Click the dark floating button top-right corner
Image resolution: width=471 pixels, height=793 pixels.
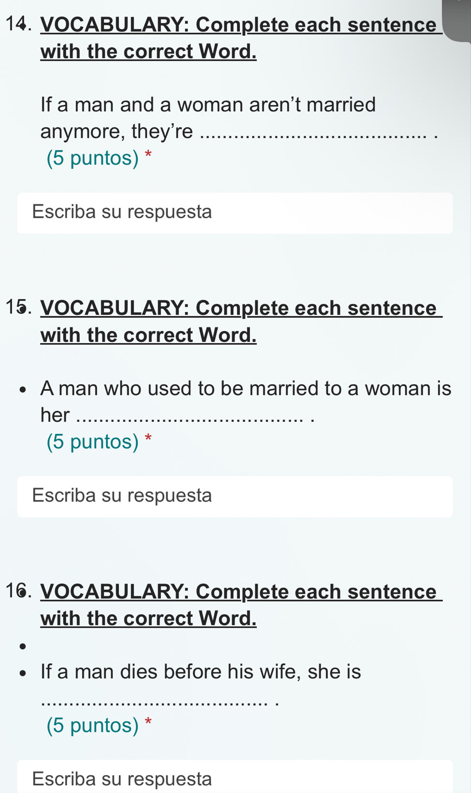(x=456, y=19)
